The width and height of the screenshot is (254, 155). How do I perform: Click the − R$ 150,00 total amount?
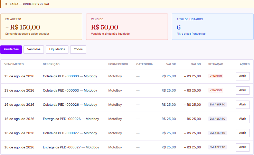click(x=23, y=27)
